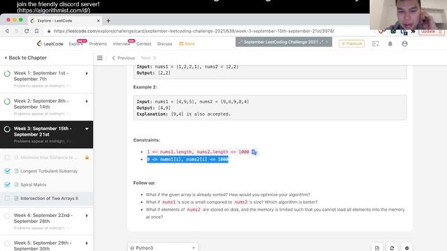Click Week 5 progress circle icon
The width and height of the screenshot is (447, 251).
7,243
